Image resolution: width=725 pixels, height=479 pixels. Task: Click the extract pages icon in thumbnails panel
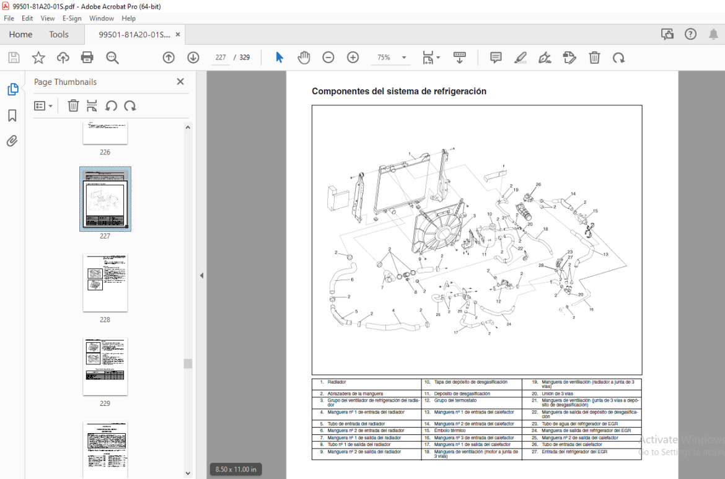pyautogui.click(x=92, y=106)
